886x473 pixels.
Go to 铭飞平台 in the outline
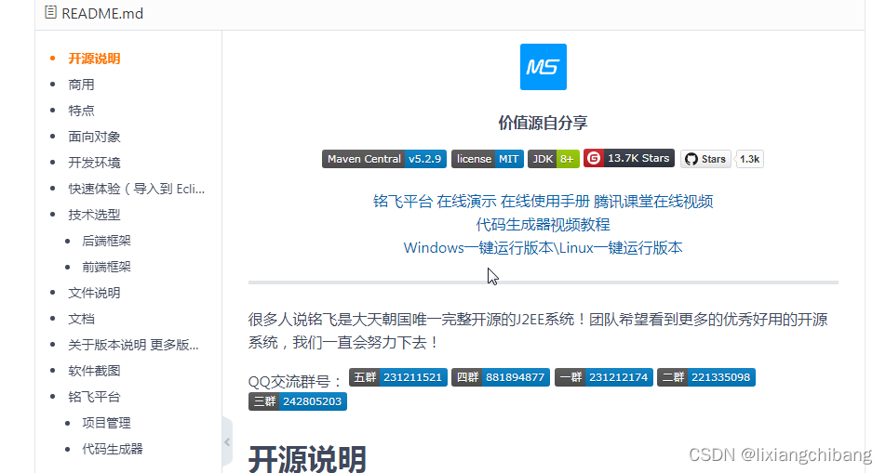pyautogui.click(x=94, y=397)
